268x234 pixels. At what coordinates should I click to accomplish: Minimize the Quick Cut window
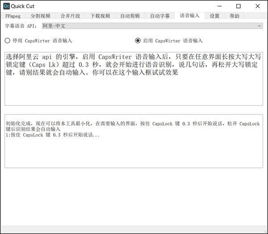click(218, 6)
